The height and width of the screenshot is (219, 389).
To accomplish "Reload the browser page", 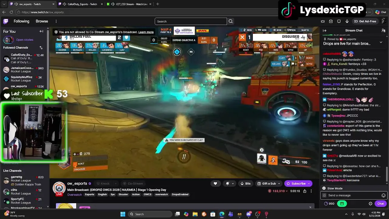I will click(11, 12).
